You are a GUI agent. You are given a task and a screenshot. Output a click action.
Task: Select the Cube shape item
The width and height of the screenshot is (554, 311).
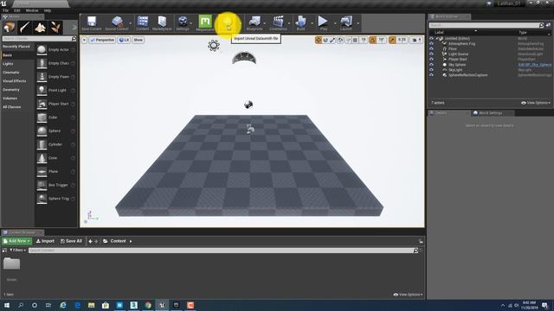click(x=55, y=117)
